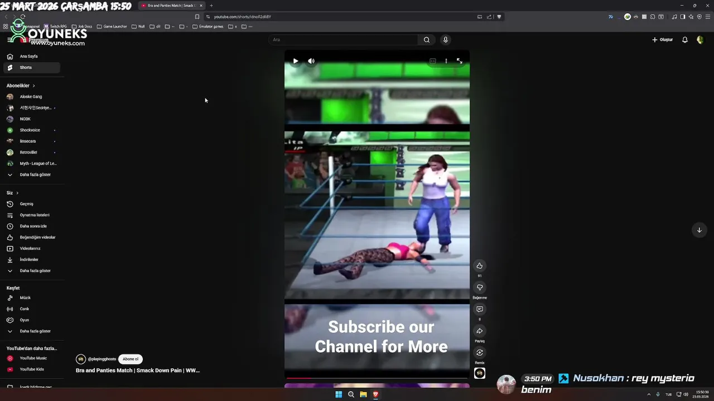Screen dimensions: 714x401
Task: Open the Siz section chevron
Action: (17, 193)
